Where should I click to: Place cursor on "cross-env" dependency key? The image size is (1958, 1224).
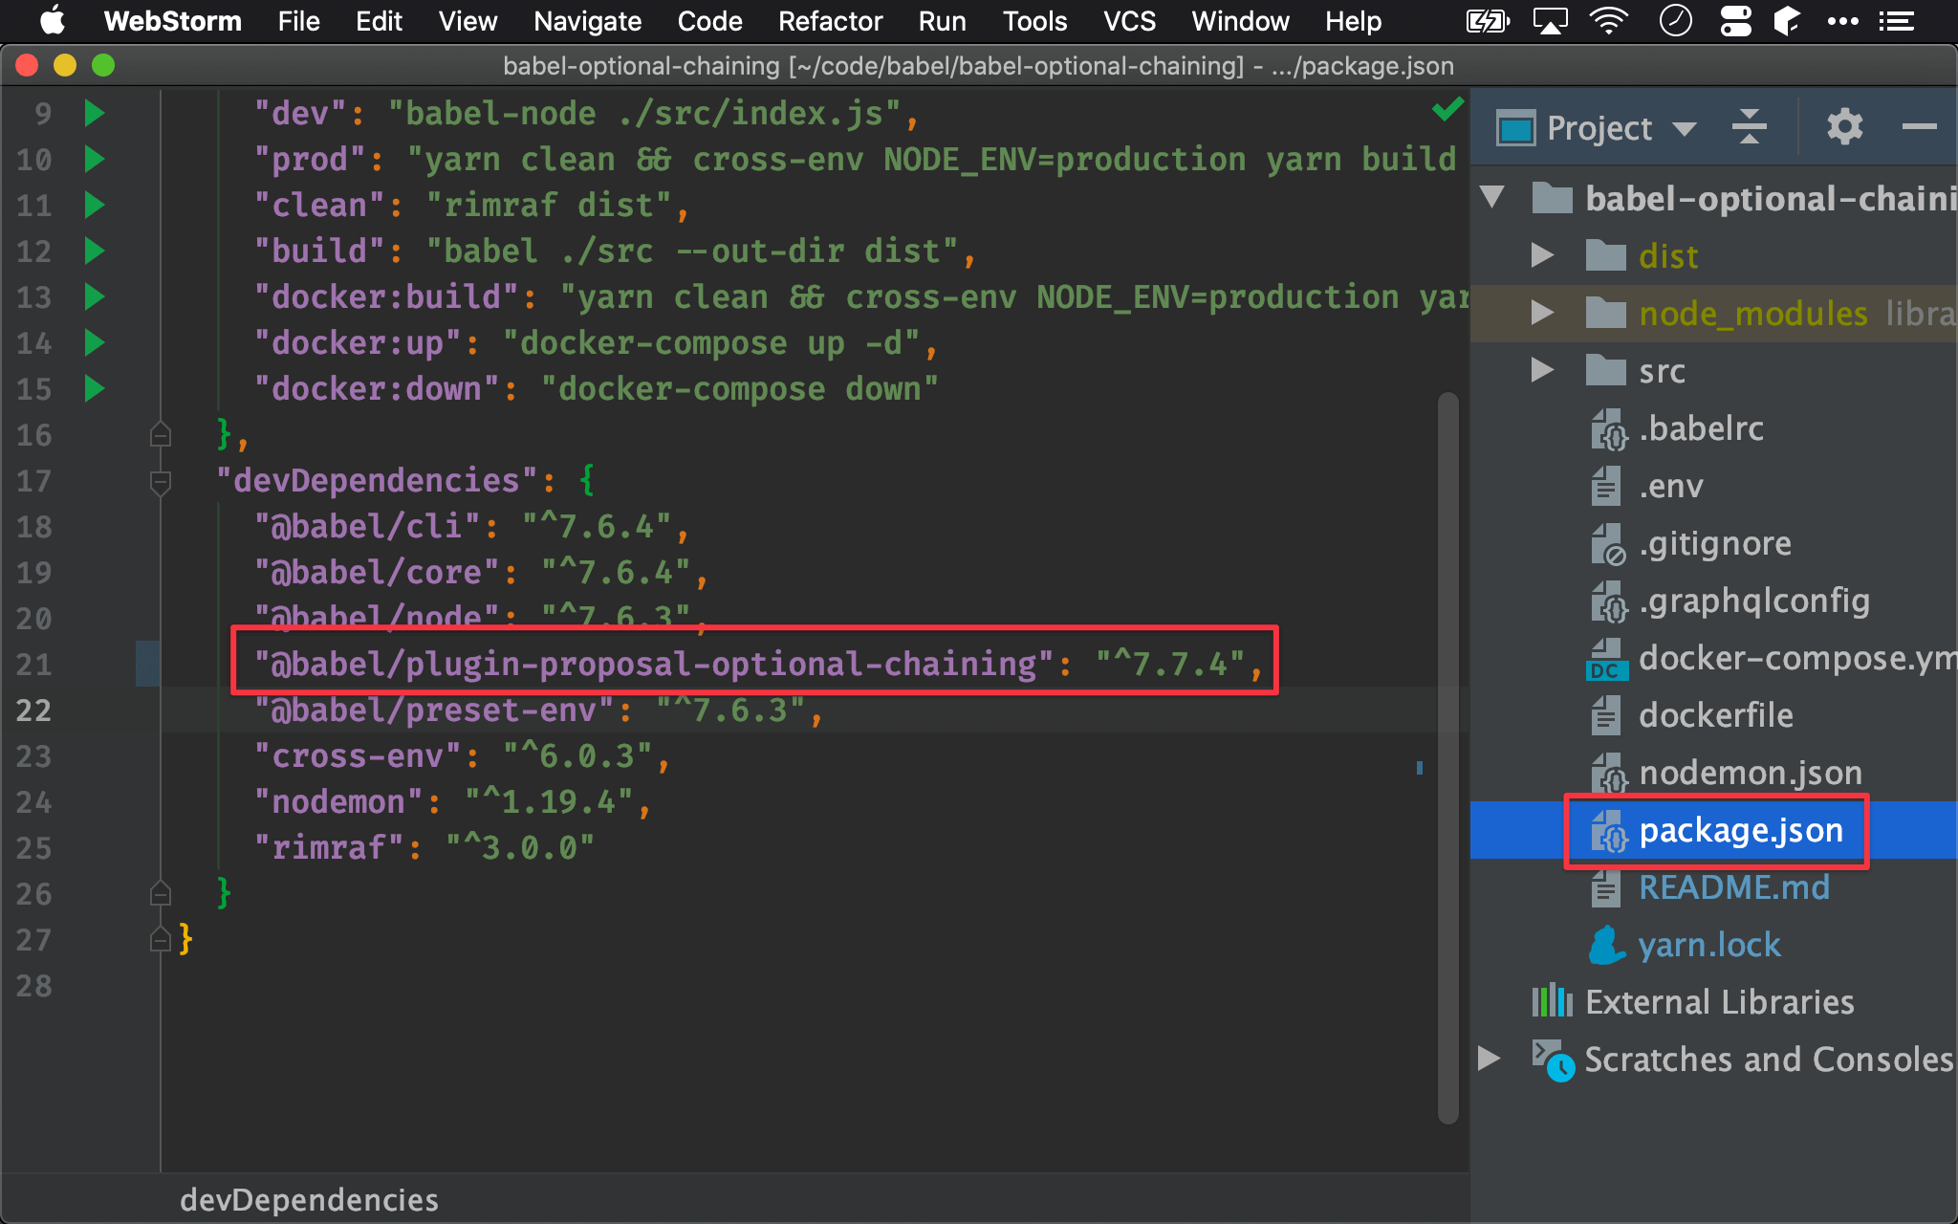click(x=358, y=755)
